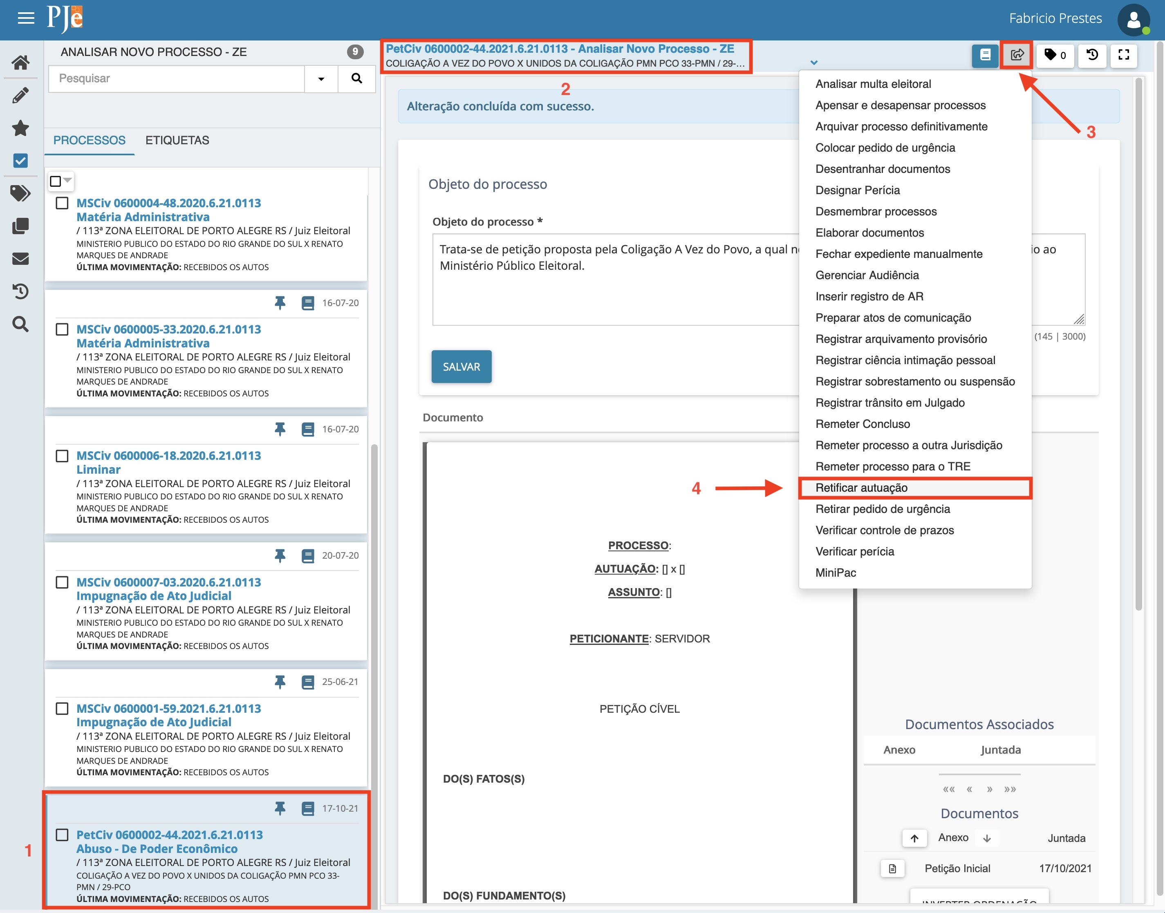Click the search magnifier button beside Pesquisar
The height and width of the screenshot is (913, 1165).
[x=356, y=78]
